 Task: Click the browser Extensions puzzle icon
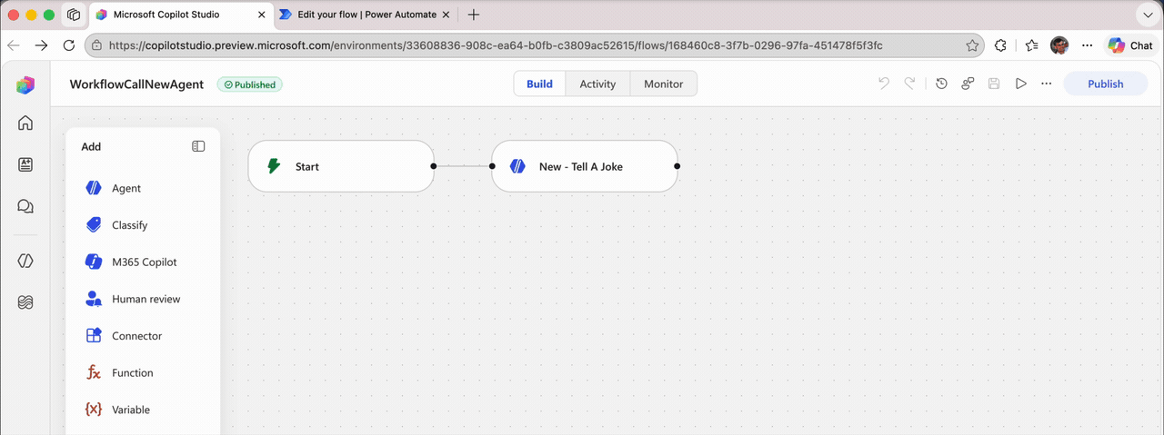pyautogui.click(x=1000, y=45)
